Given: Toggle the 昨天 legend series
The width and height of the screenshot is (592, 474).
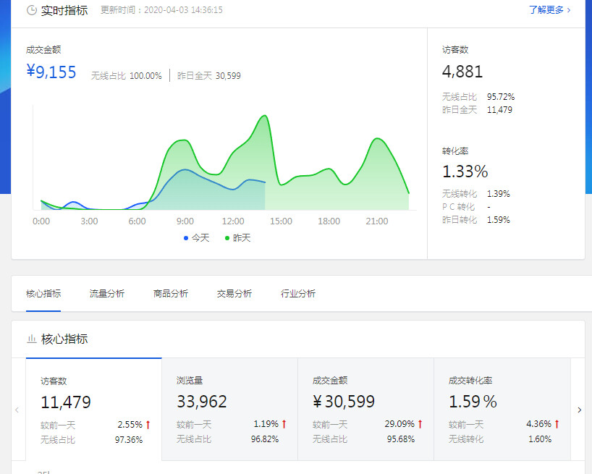Looking at the screenshot, I should click(237, 238).
